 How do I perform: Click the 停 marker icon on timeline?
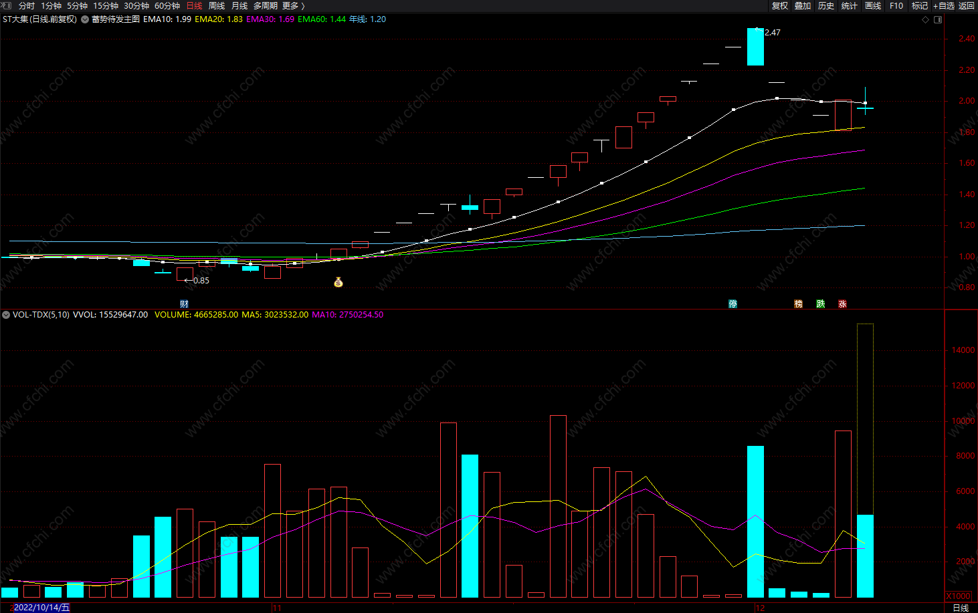(733, 304)
